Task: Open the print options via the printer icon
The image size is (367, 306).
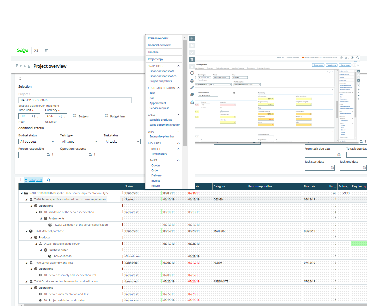Action: 192,81
